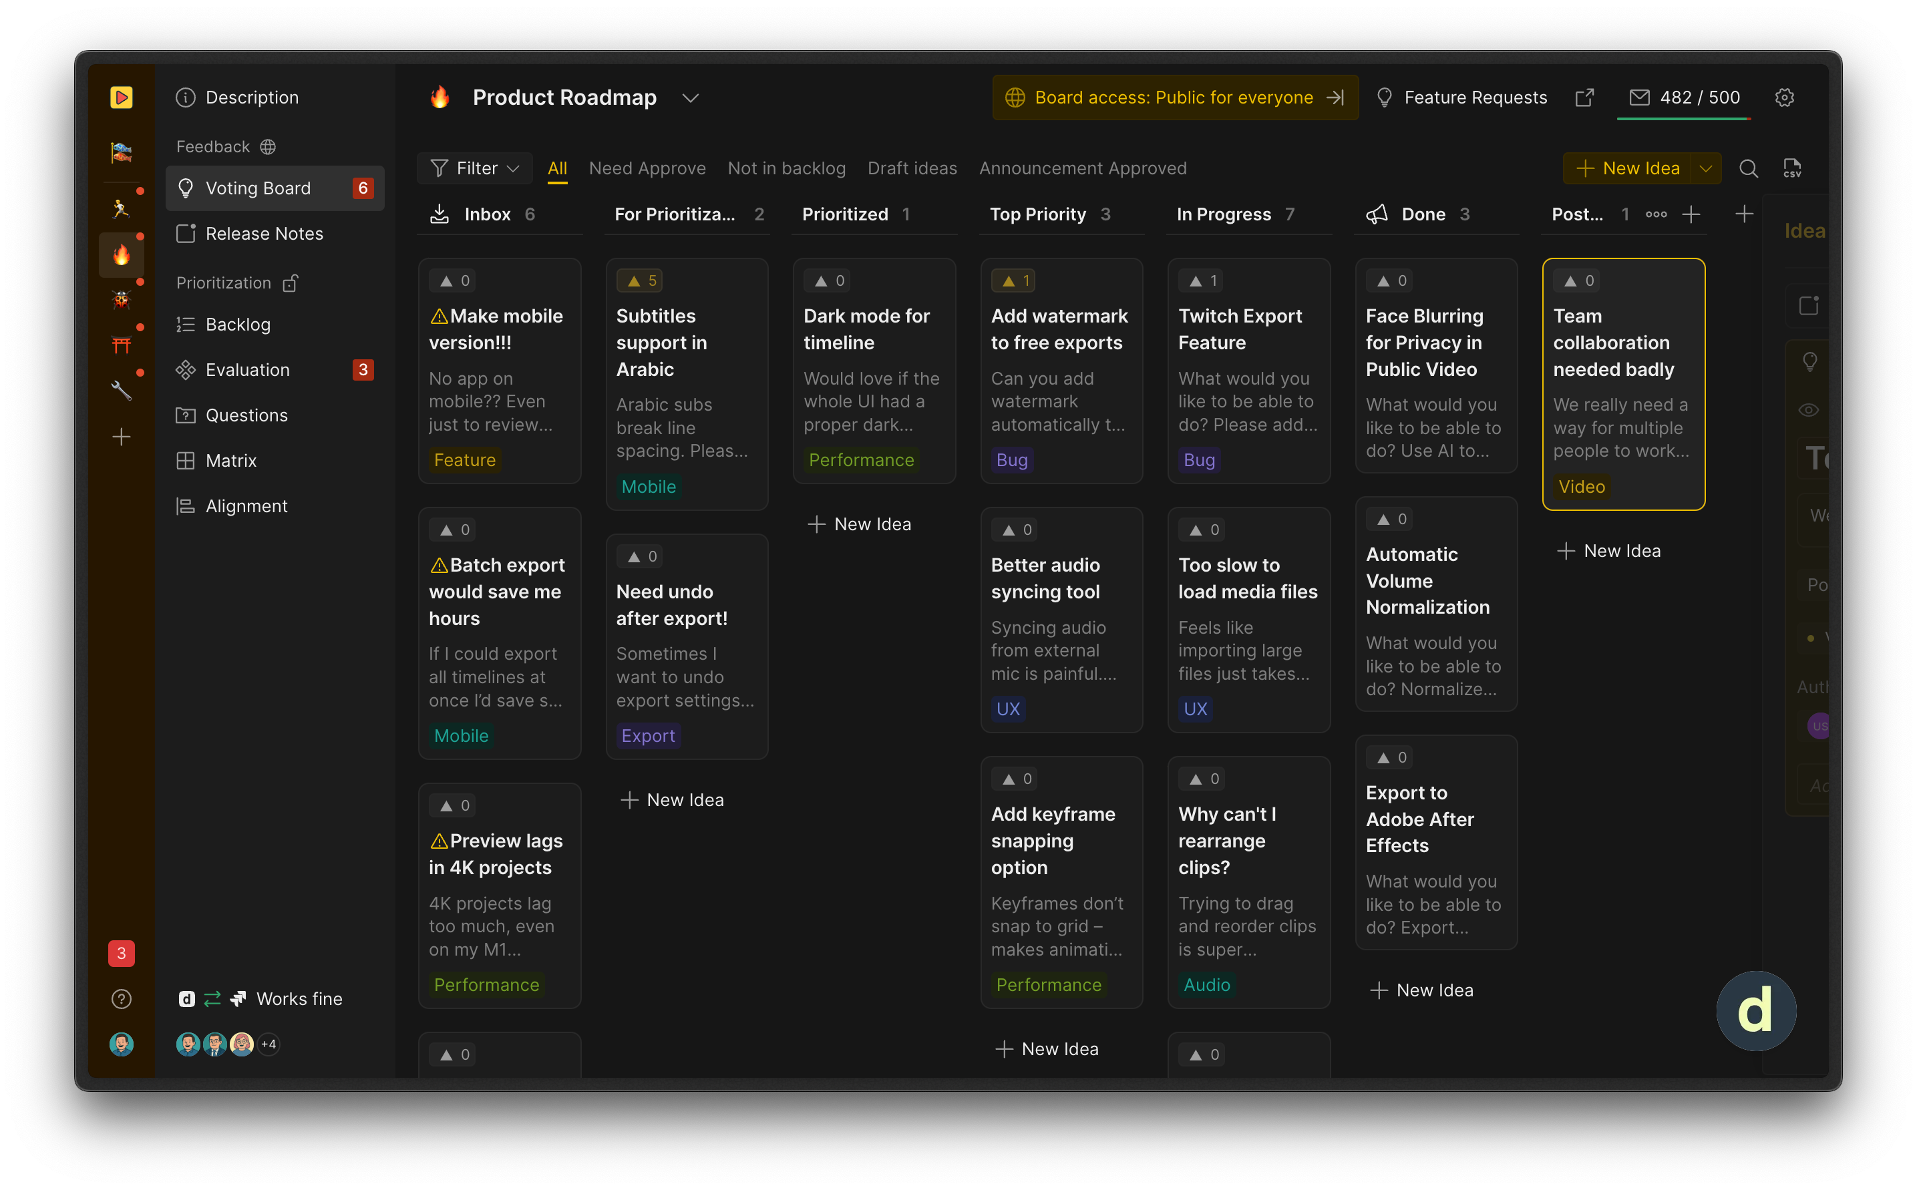This screenshot has height=1190, width=1917.
Task: Switch to the Need Approve tab
Action: [647, 168]
